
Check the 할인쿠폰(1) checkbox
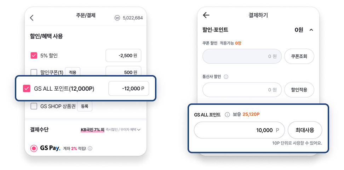(x=34, y=72)
